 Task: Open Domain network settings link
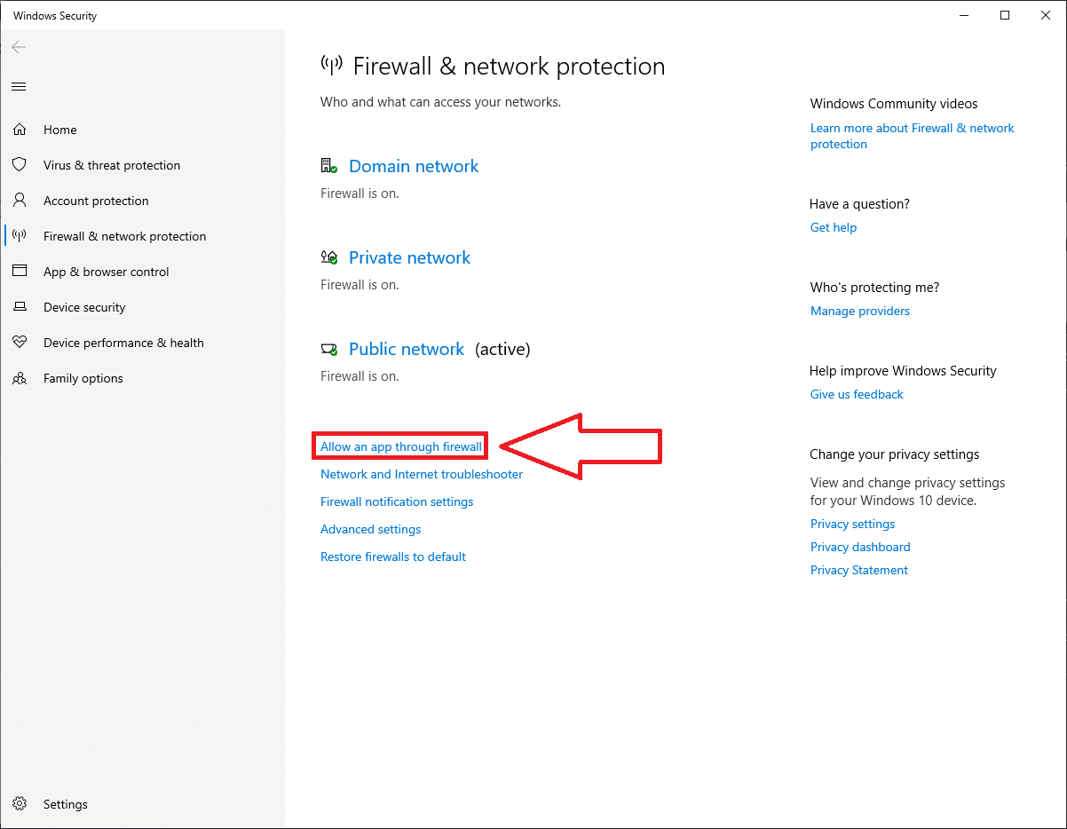(x=414, y=166)
